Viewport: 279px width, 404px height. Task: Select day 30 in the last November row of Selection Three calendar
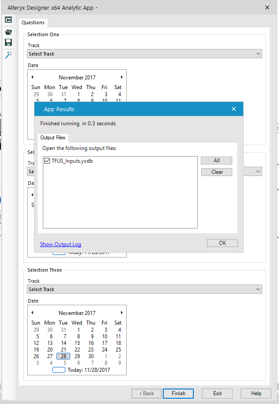(91, 356)
